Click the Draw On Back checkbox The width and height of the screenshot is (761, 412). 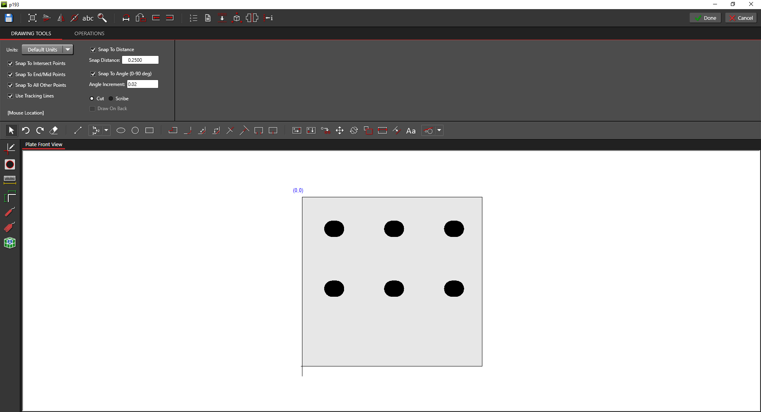pos(92,109)
